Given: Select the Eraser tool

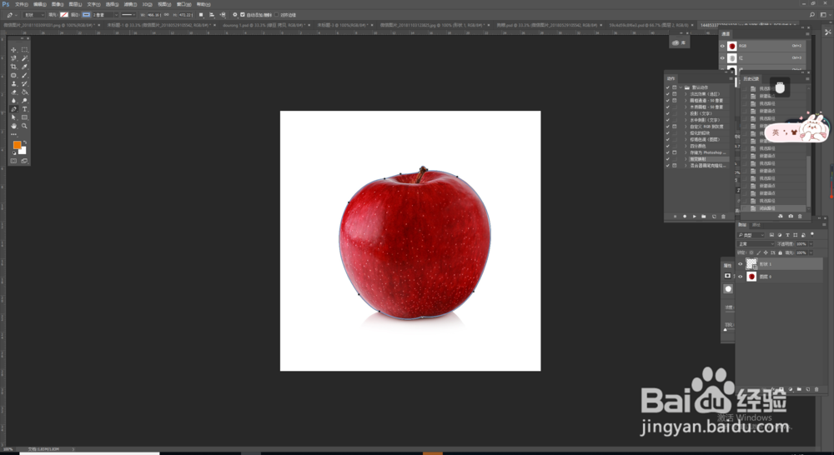Looking at the screenshot, I should point(14,92).
